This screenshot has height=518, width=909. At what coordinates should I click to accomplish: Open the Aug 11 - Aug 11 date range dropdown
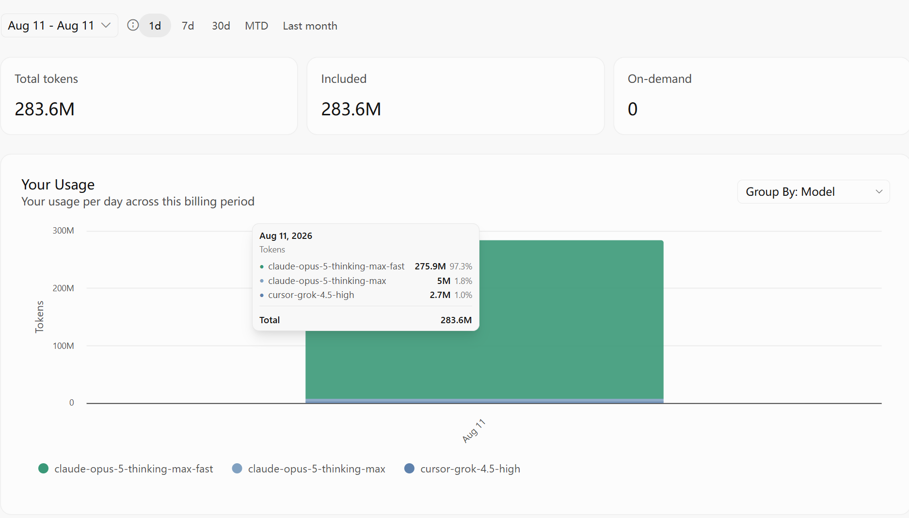(60, 26)
